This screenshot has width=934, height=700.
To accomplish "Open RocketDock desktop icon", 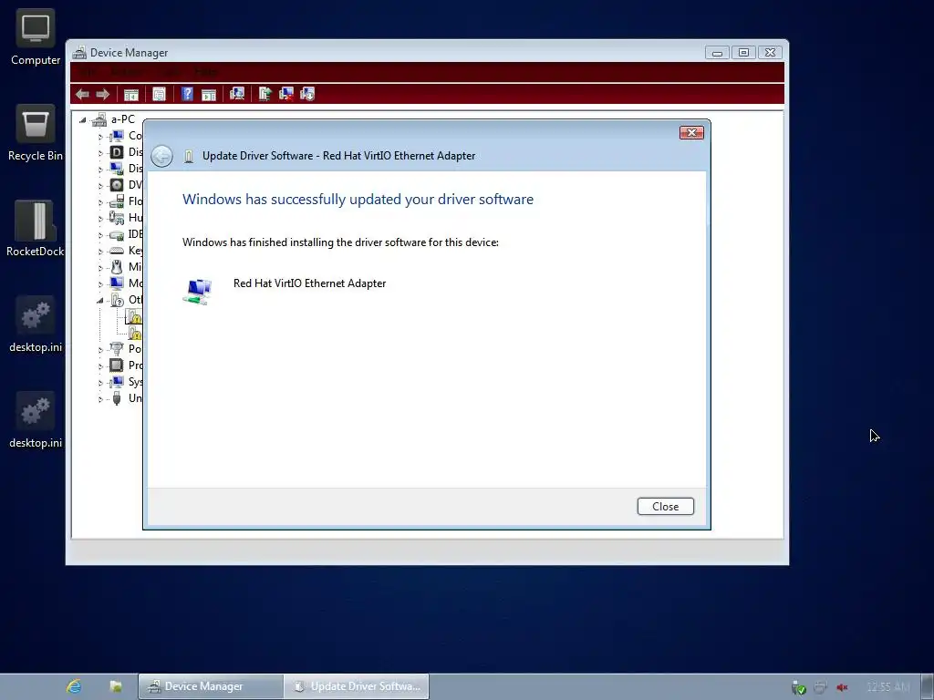I will (x=36, y=229).
